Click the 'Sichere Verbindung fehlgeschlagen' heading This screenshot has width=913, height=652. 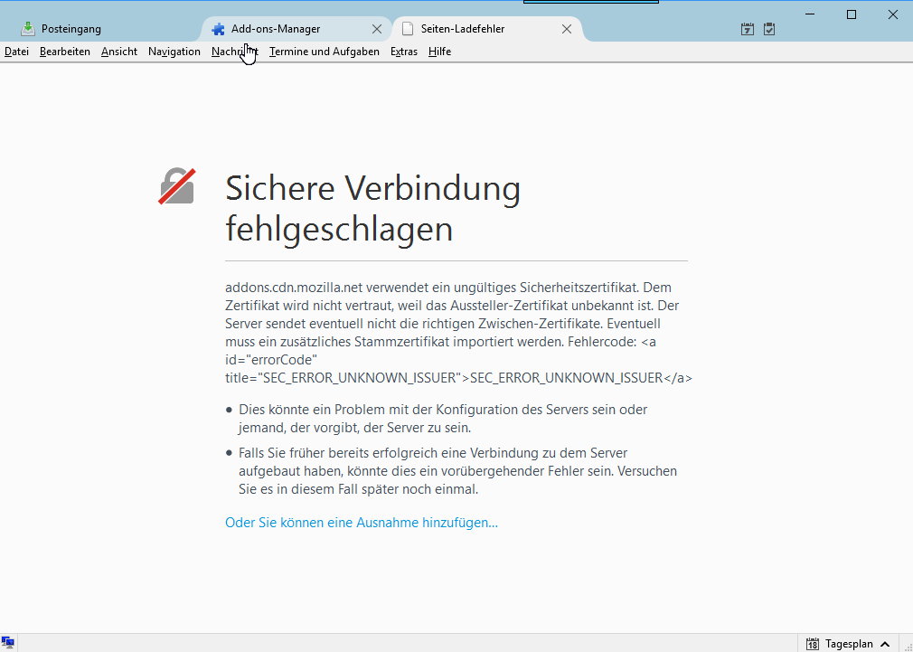(x=372, y=208)
